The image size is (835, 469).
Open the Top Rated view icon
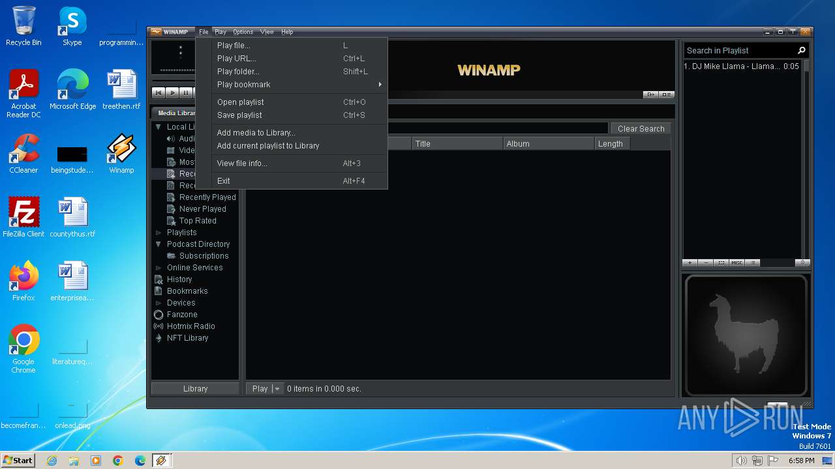171,221
